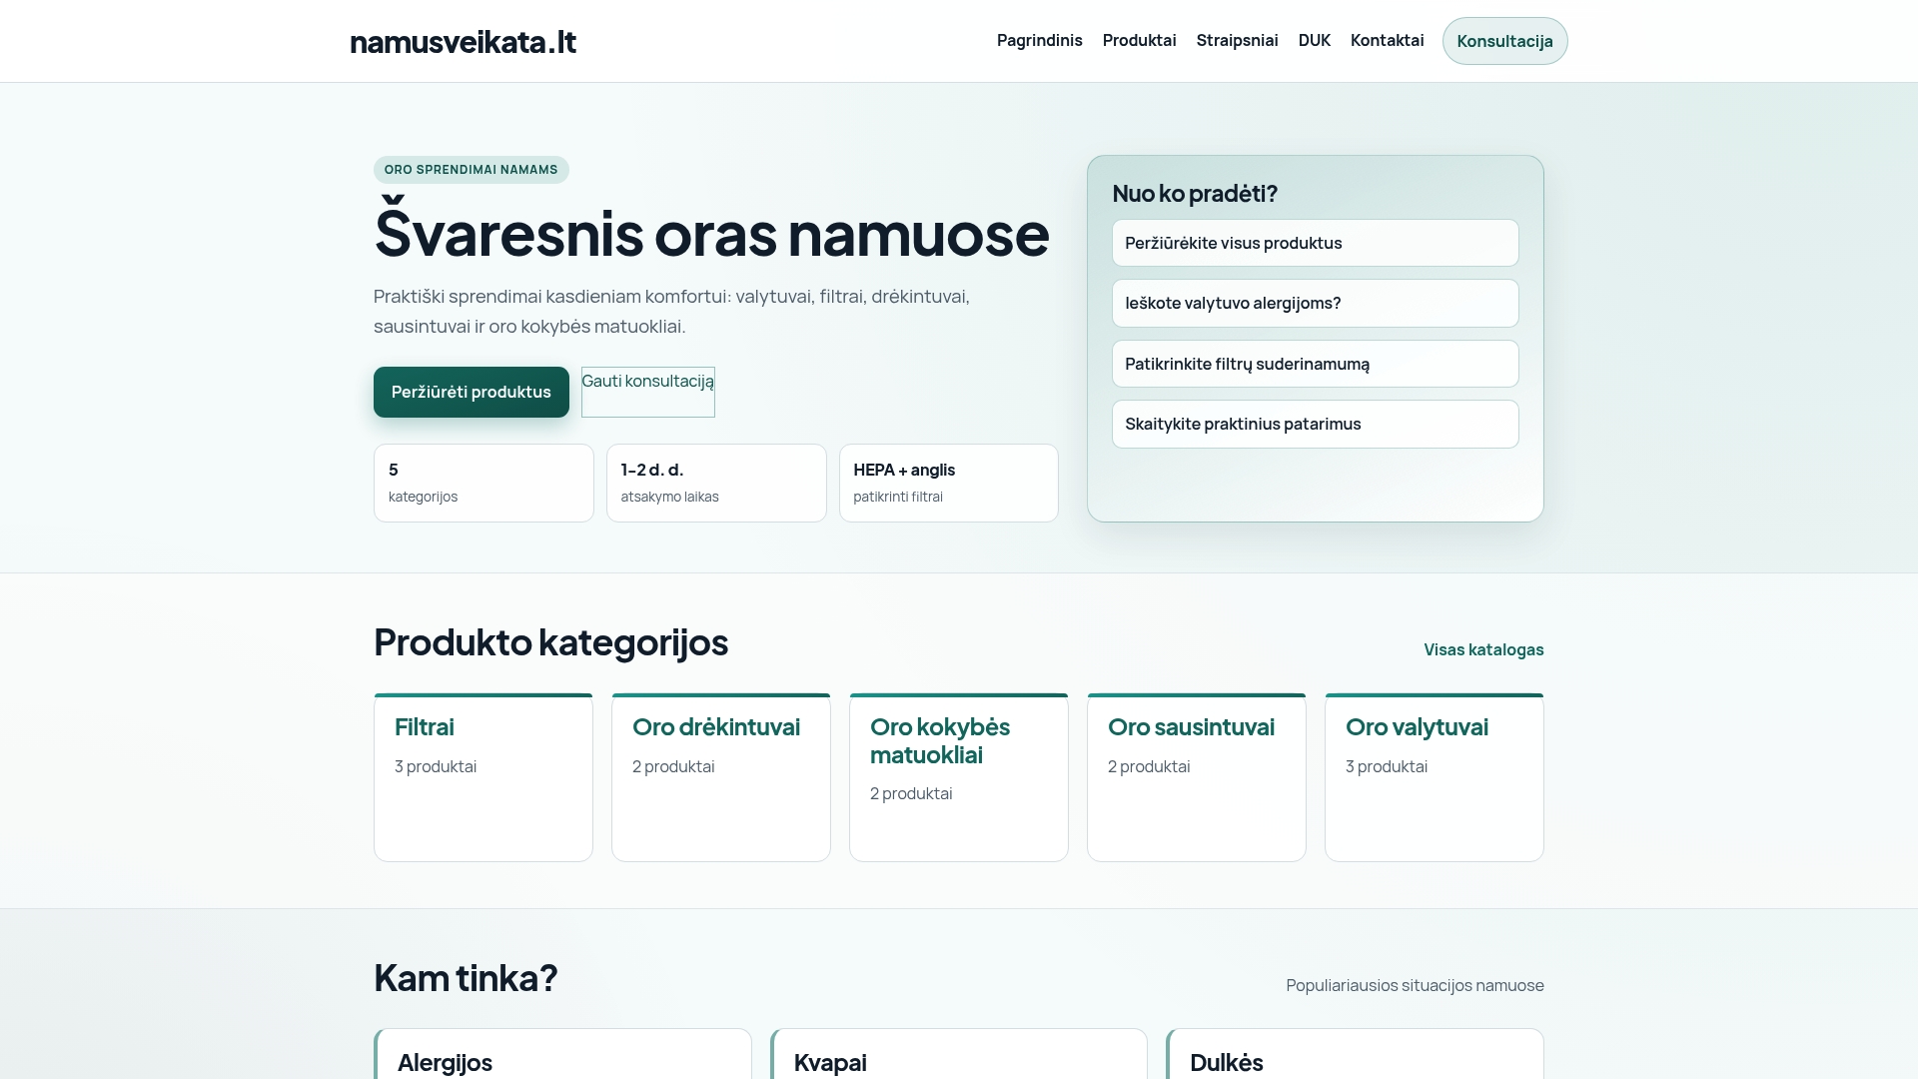Select Oro sausintuvai category
Screen dimensions: 1918x1079
tap(1196, 777)
